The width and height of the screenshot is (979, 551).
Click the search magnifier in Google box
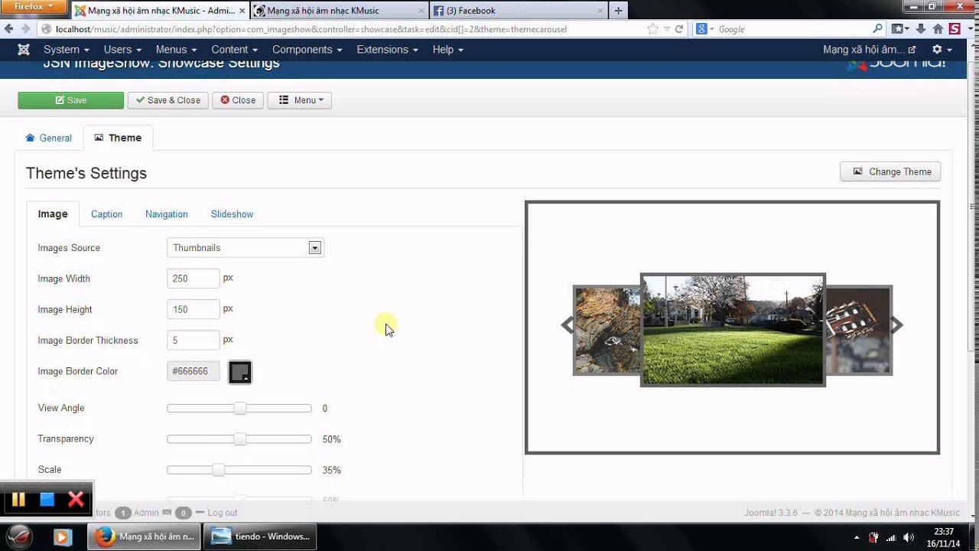tap(877, 29)
